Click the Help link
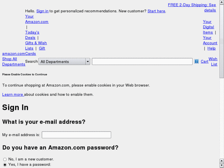The image size is (224, 168). coord(211,48)
